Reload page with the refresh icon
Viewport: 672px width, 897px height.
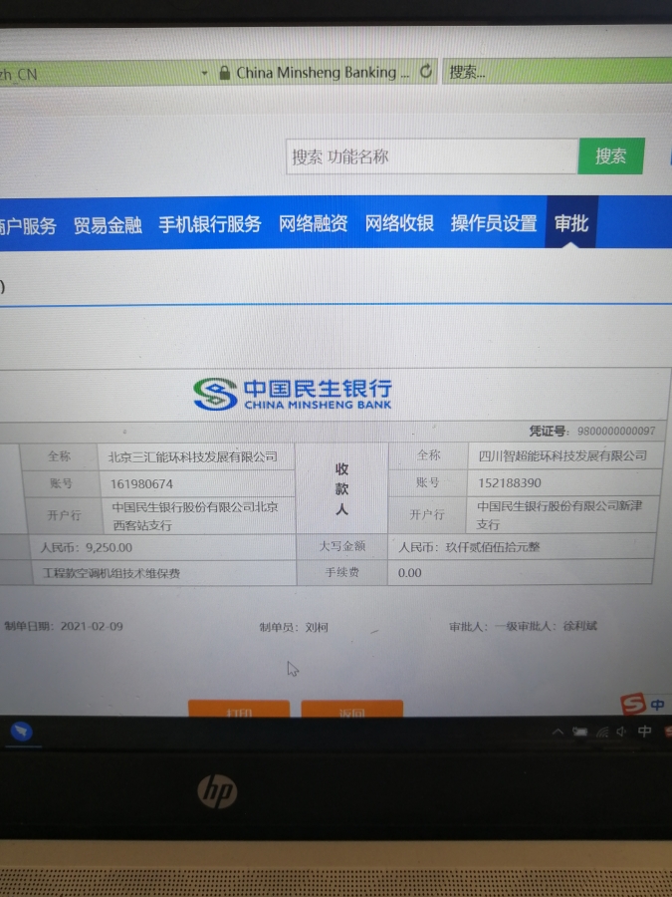(x=426, y=72)
